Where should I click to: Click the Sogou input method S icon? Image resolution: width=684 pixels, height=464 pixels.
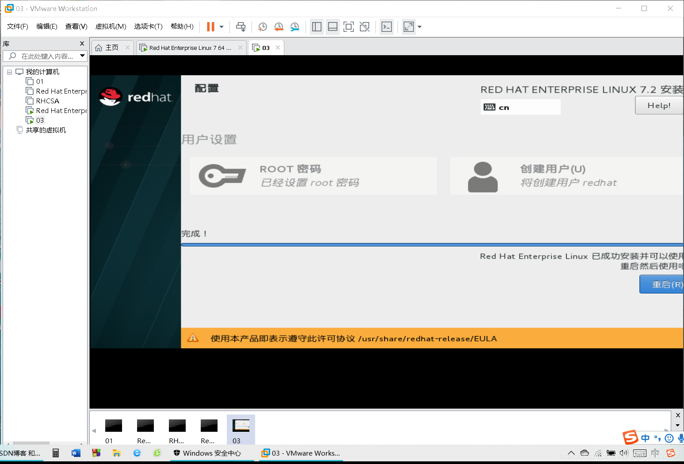[631, 438]
